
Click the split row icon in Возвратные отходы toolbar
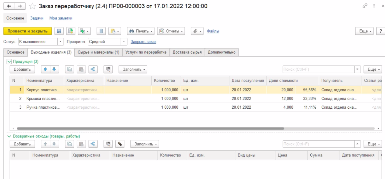click(93, 144)
